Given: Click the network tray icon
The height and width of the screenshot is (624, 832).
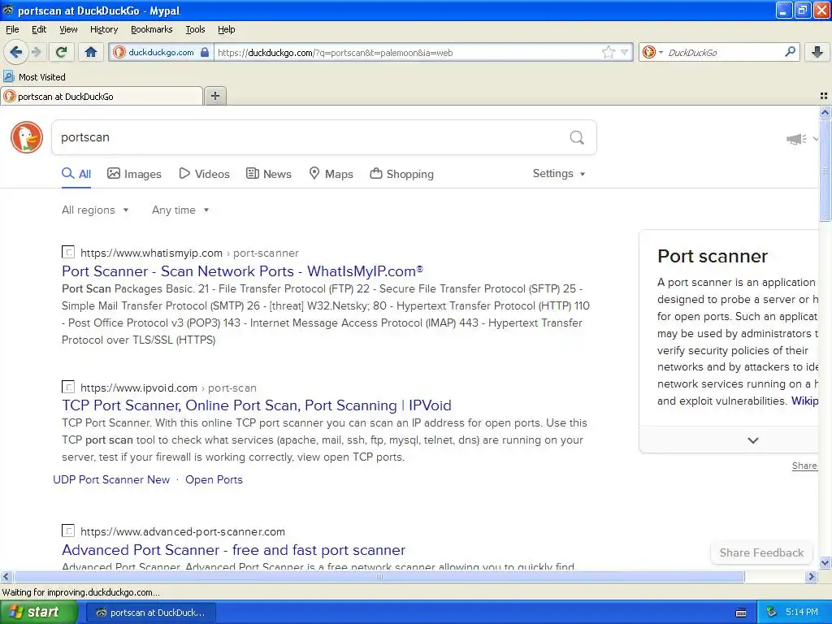Looking at the screenshot, I should coord(772,612).
